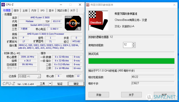Click the core count value 6

tap(58, 76)
